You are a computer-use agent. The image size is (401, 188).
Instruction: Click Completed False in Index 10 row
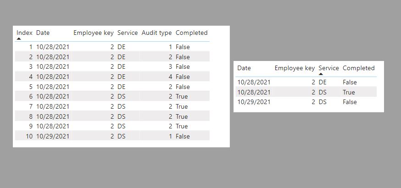[183, 136]
